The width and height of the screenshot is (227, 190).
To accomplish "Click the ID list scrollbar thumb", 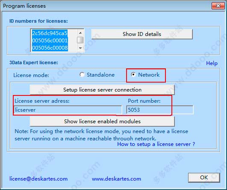I will tap(80, 40).
